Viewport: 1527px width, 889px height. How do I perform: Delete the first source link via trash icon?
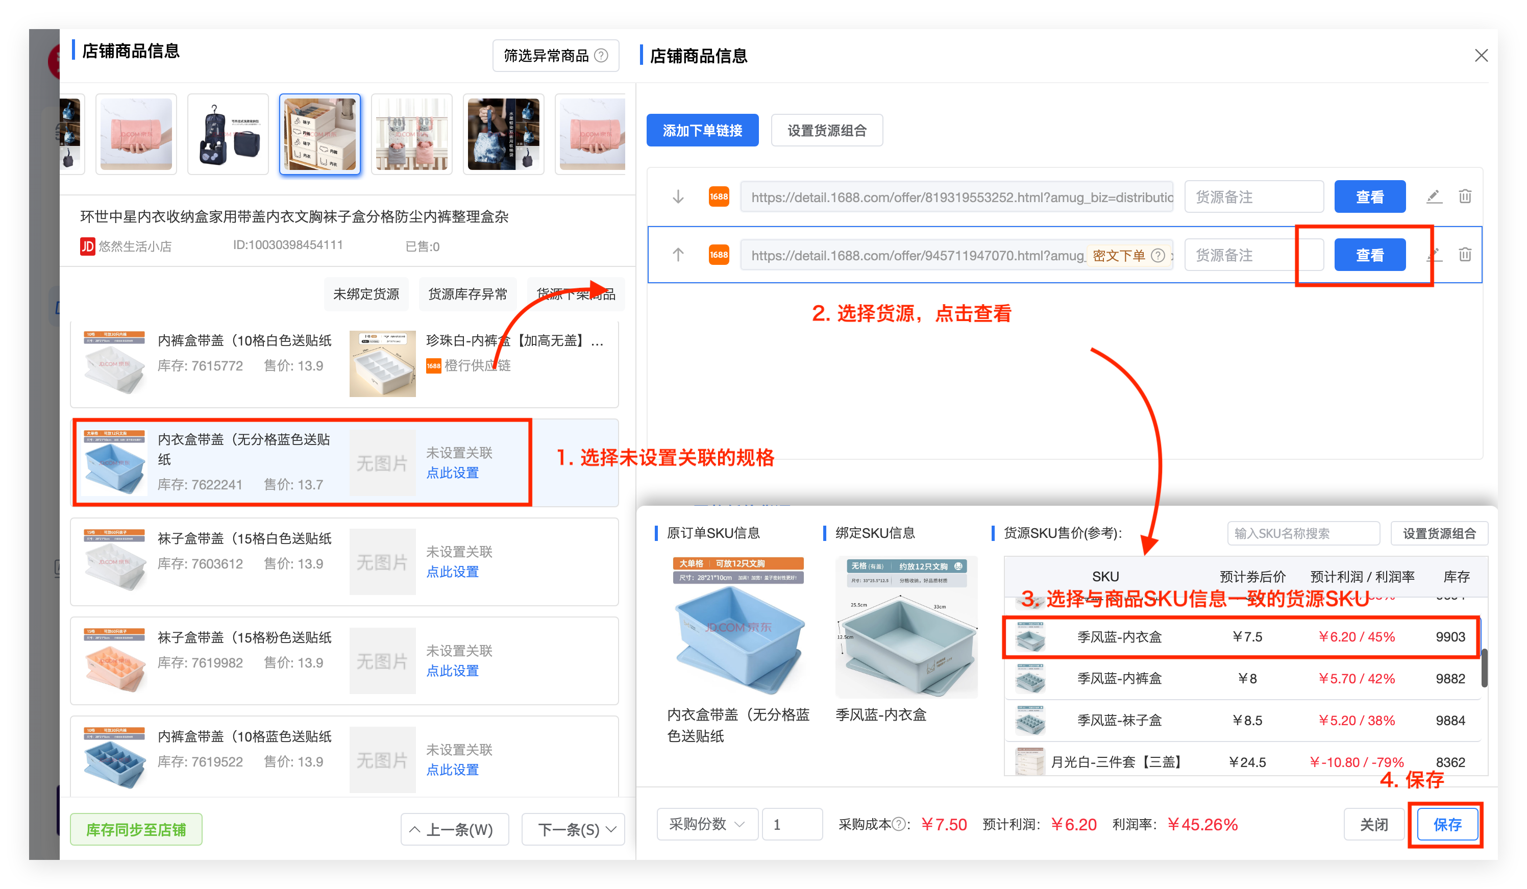[1465, 196]
